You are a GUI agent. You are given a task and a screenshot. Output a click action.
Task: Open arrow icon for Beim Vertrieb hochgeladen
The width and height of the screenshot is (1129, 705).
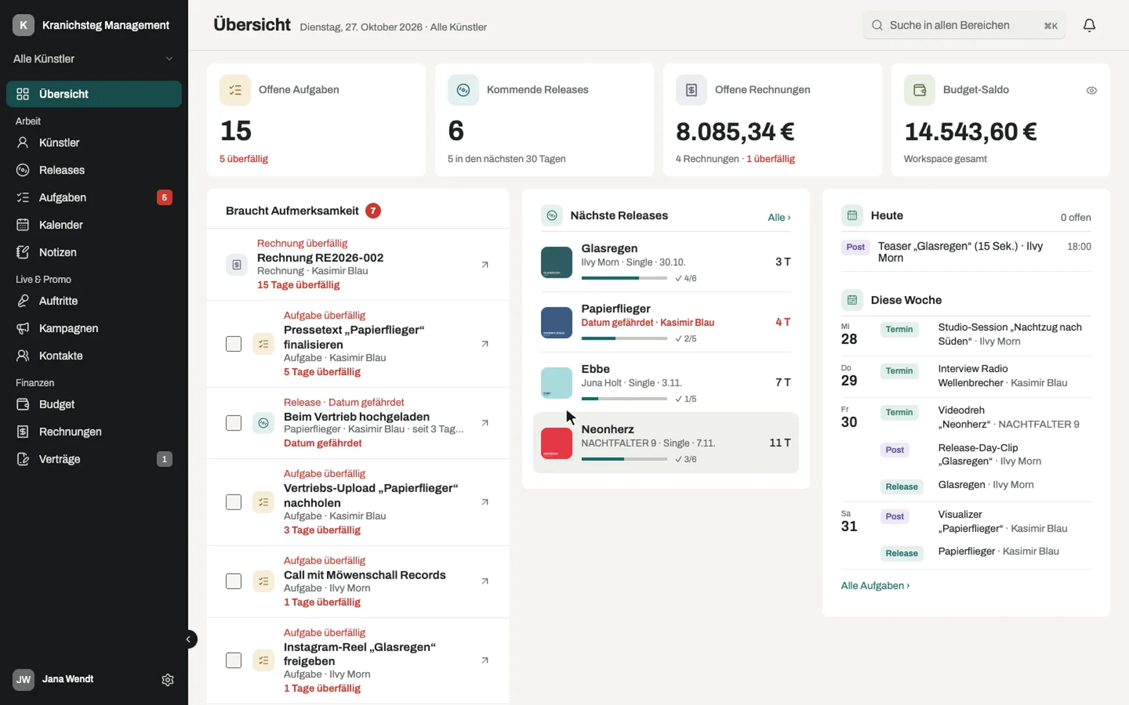click(485, 423)
